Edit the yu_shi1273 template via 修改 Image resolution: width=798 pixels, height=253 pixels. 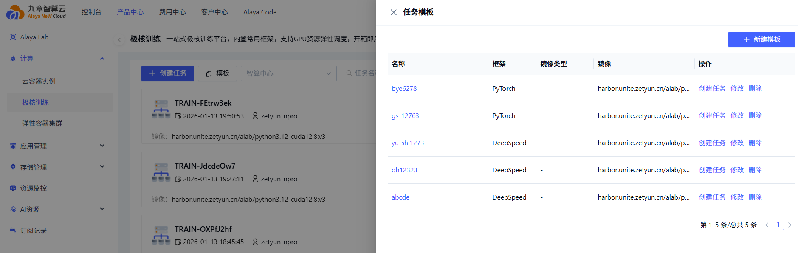click(x=737, y=143)
